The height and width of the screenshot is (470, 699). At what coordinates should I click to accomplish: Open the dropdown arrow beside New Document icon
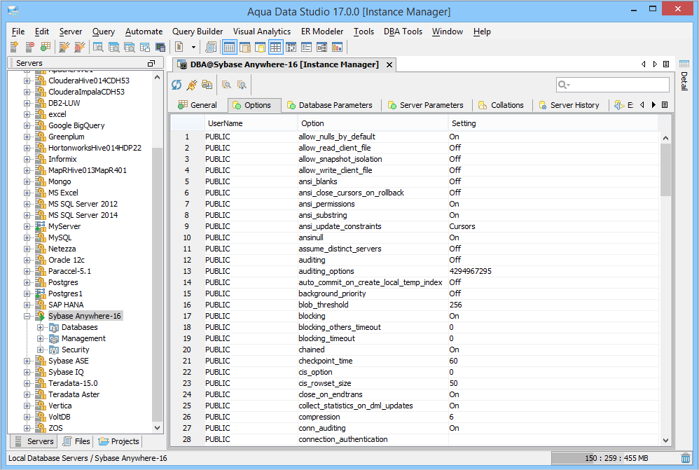click(x=193, y=47)
